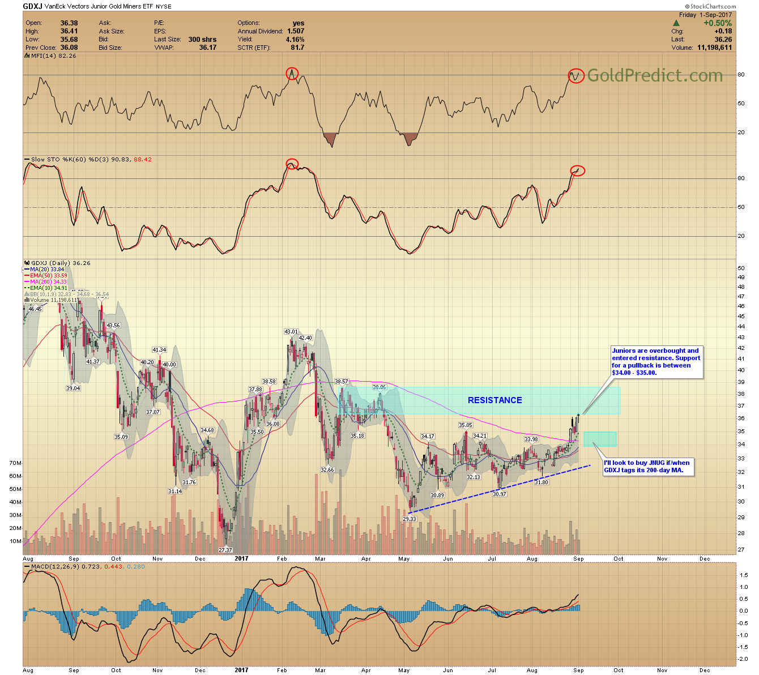Click the Annual Dividend value 1.507
This screenshot has width=759, height=675.
coord(296,31)
